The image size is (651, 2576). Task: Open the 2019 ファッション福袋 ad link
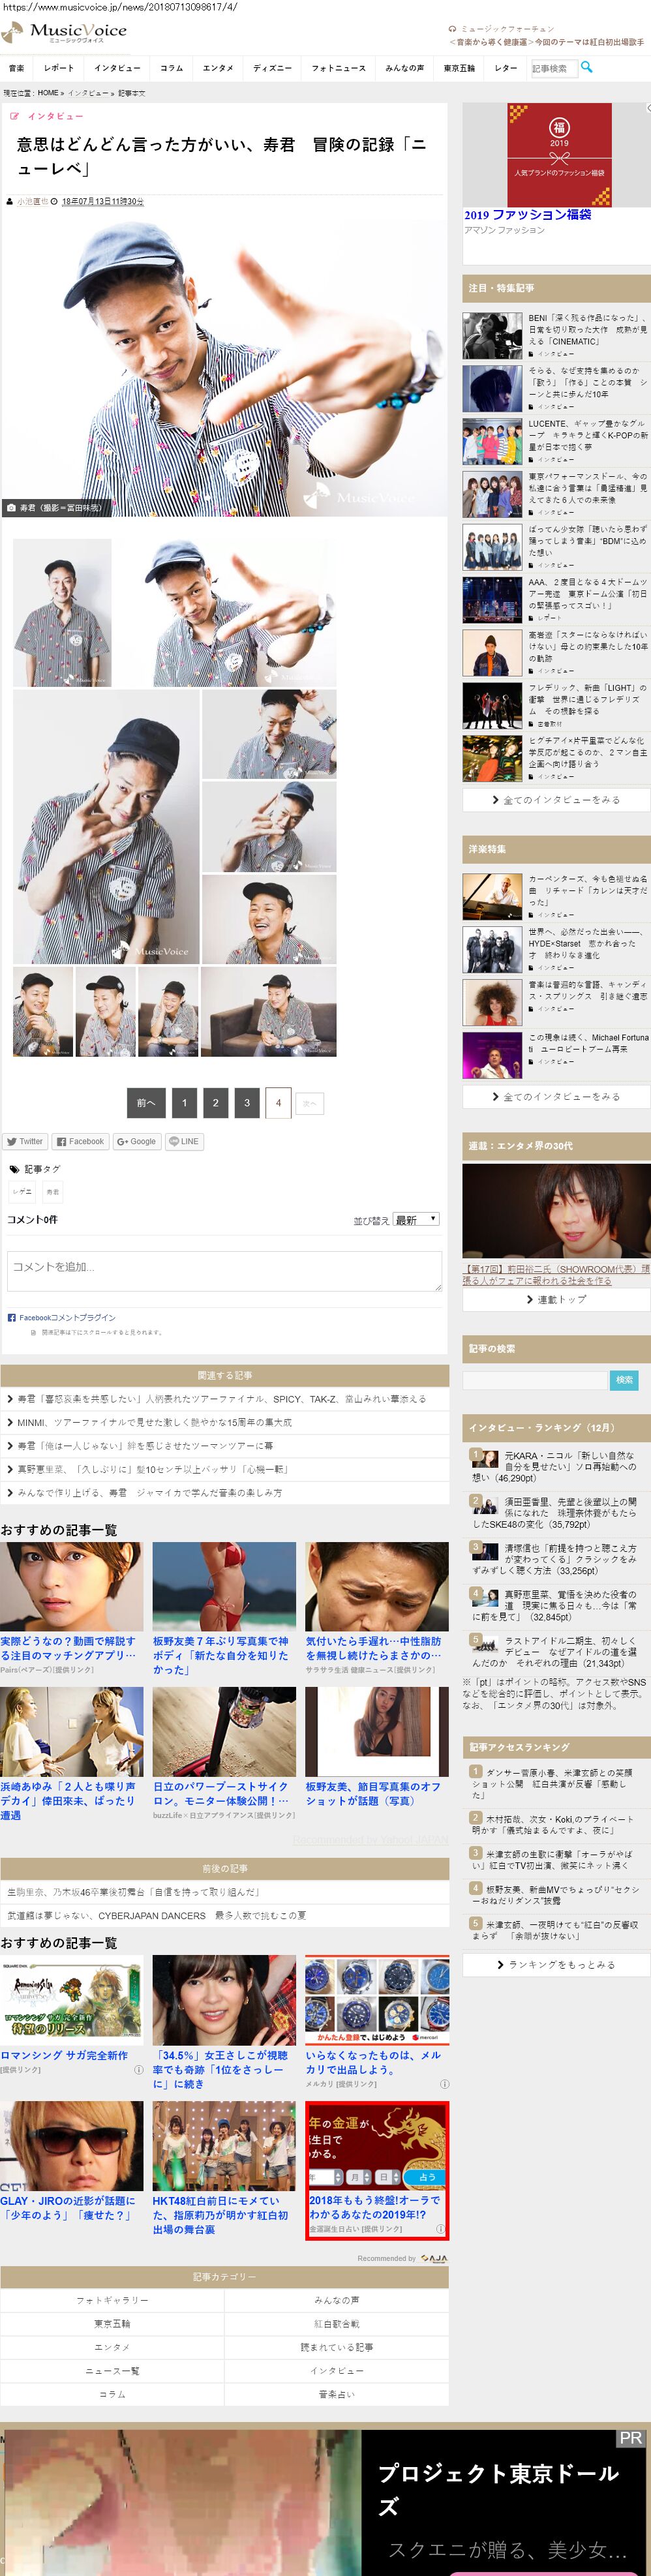pos(527,215)
